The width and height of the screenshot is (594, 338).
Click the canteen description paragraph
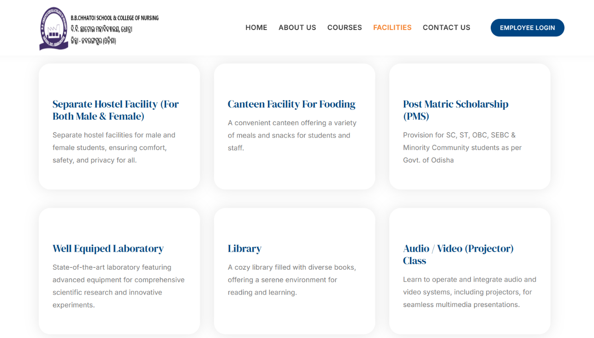pyautogui.click(x=292, y=135)
